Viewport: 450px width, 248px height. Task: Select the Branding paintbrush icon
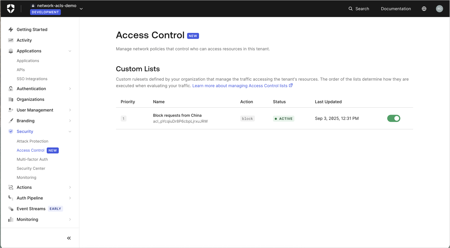coord(10,121)
